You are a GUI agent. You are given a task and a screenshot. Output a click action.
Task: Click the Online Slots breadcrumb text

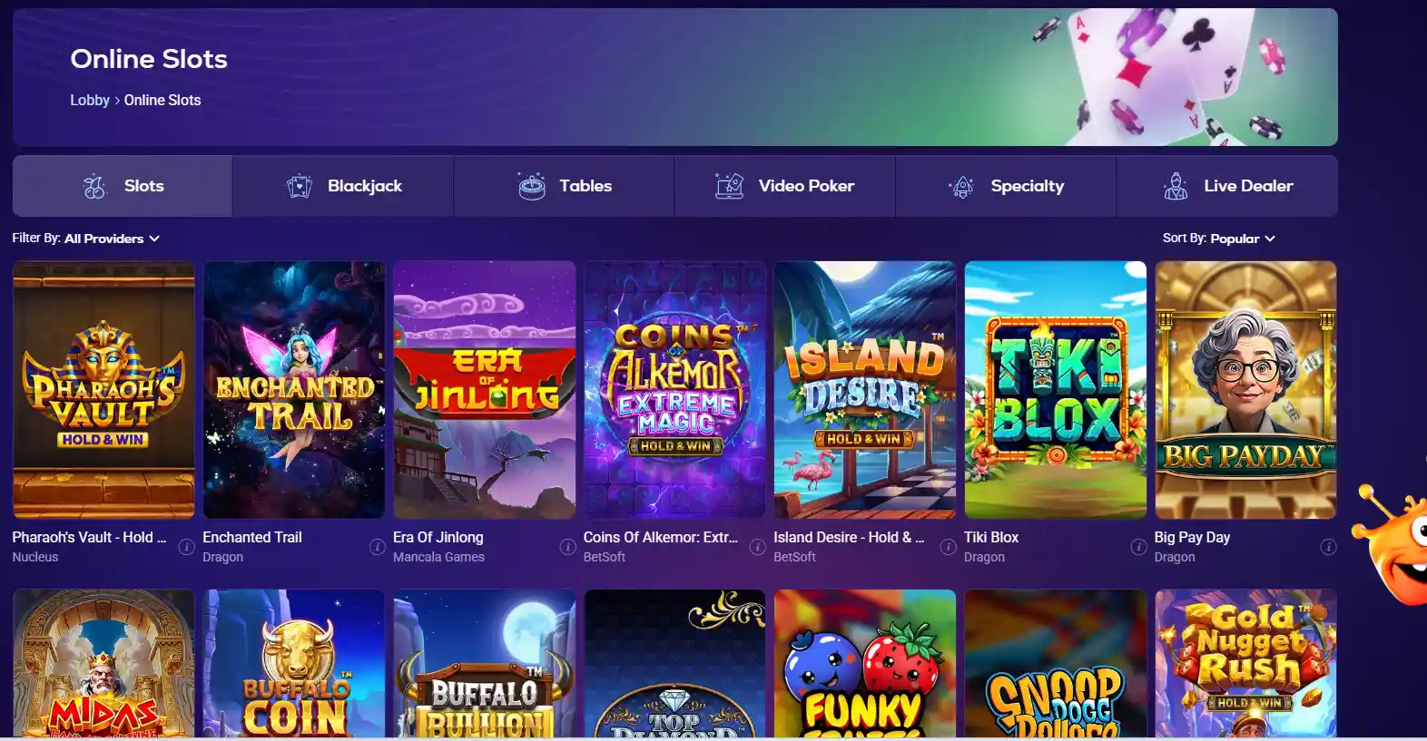point(162,100)
